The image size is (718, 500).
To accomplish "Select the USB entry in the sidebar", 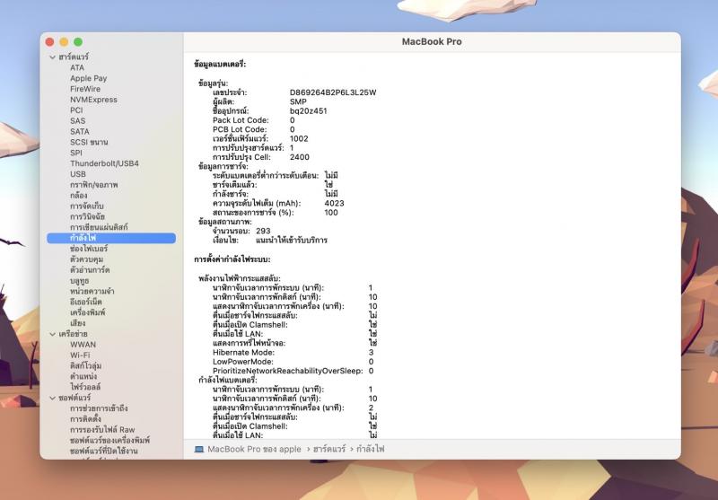I will tap(78, 174).
